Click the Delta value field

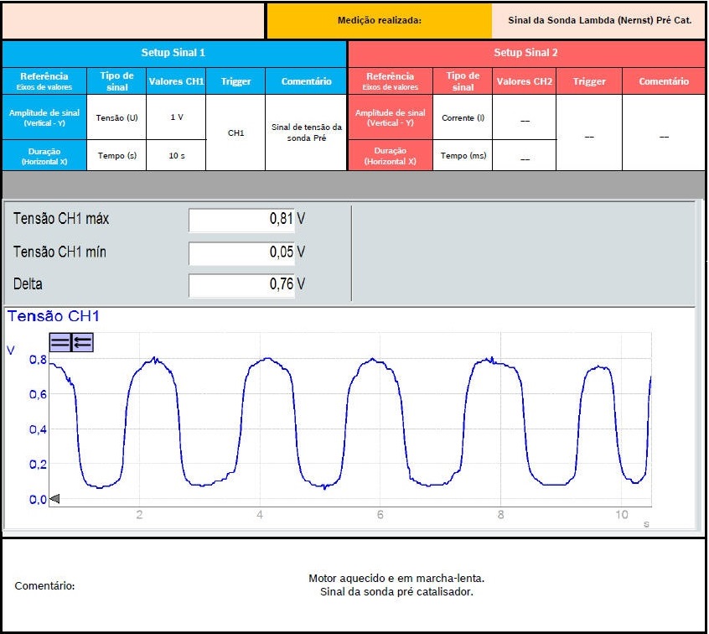click(247, 285)
